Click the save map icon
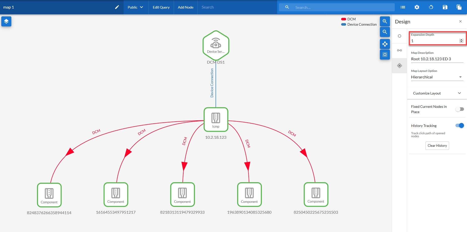 point(445,7)
